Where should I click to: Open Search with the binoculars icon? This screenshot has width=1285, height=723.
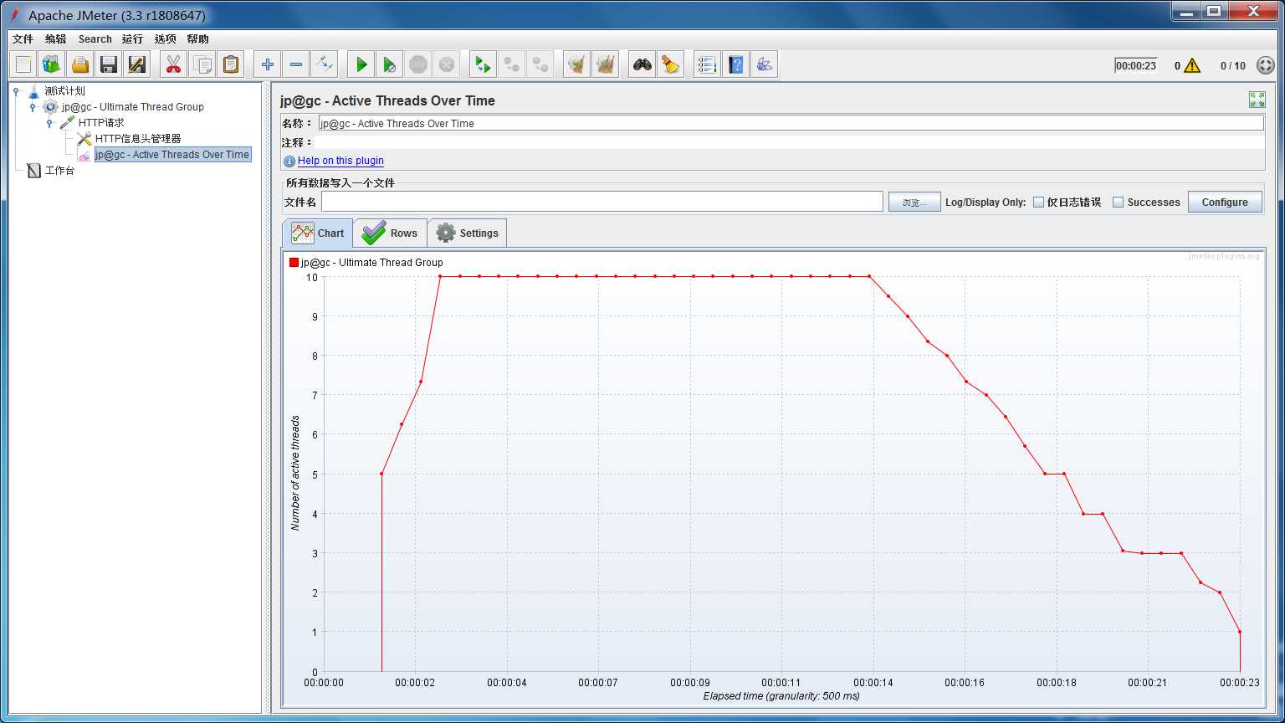tap(642, 64)
